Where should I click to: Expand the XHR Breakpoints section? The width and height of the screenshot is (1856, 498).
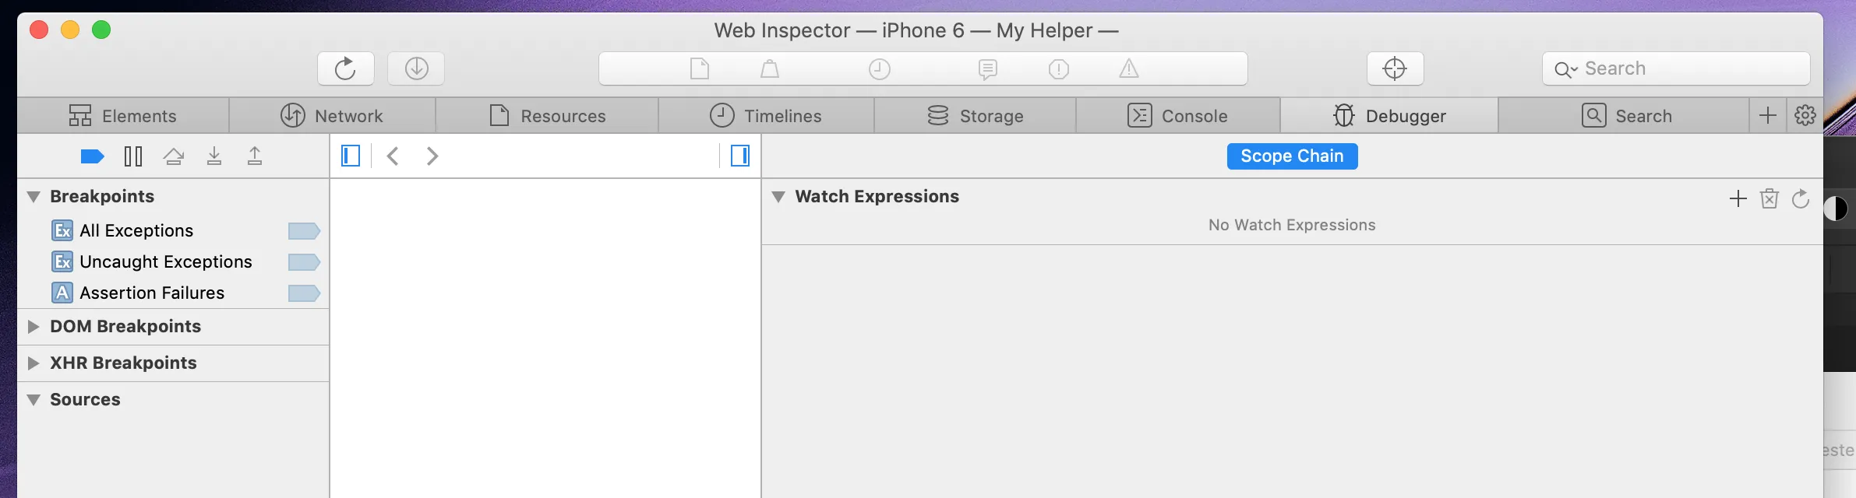pos(34,363)
